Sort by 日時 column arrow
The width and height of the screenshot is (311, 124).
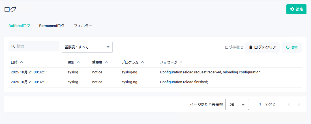click(x=22, y=62)
